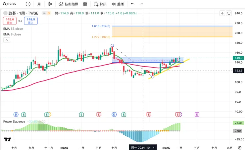This screenshot has width=245, height=150.
Task: Change the candlestick chart type
Action: 50,4
